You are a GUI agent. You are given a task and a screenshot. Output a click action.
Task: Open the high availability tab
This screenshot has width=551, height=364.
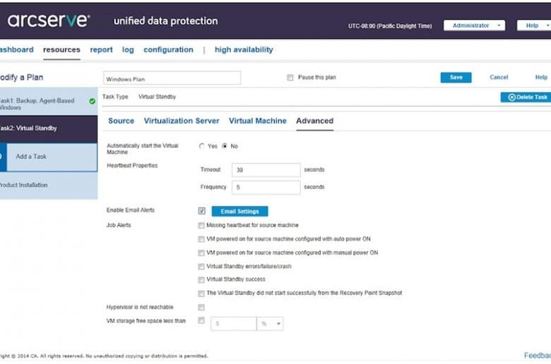click(x=244, y=50)
